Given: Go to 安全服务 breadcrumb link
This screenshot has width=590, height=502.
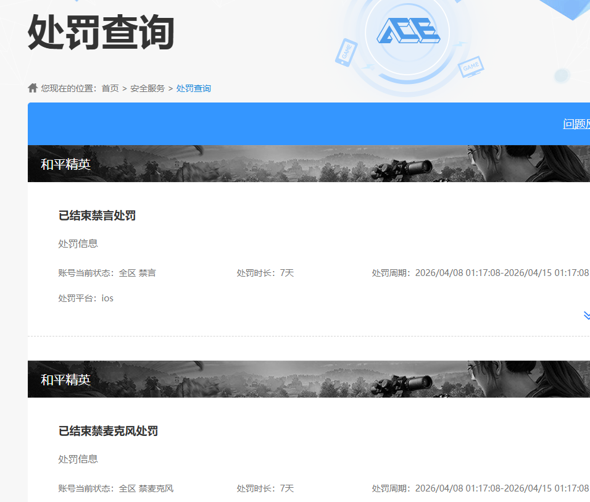Looking at the screenshot, I should (x=147, y=88).
